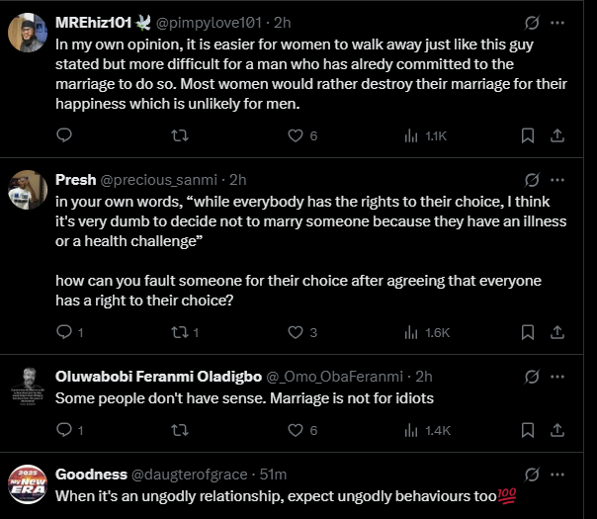This screenshot has height=519, width=597.
Task: Reply to MREhiz101's tweet
Action: (65, 135)
